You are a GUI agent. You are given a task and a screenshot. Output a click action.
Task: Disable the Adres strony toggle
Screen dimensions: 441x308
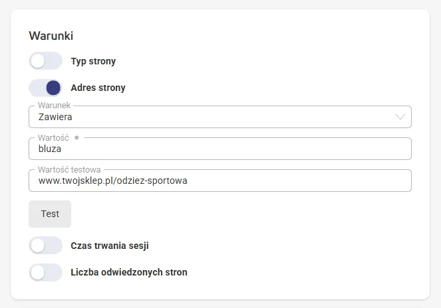coord(45,88)
